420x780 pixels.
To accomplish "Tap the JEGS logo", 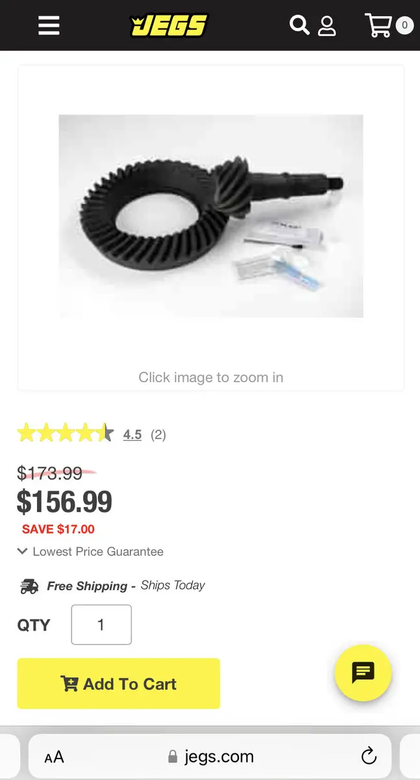I will pyautogui.click(x=169, y=25).
